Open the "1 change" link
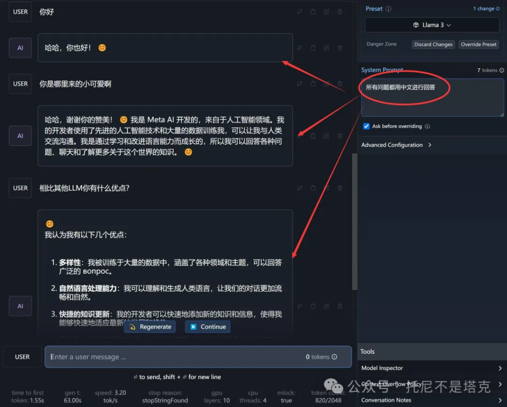Viewport: 507px width, 407px height. coord(486,9)
